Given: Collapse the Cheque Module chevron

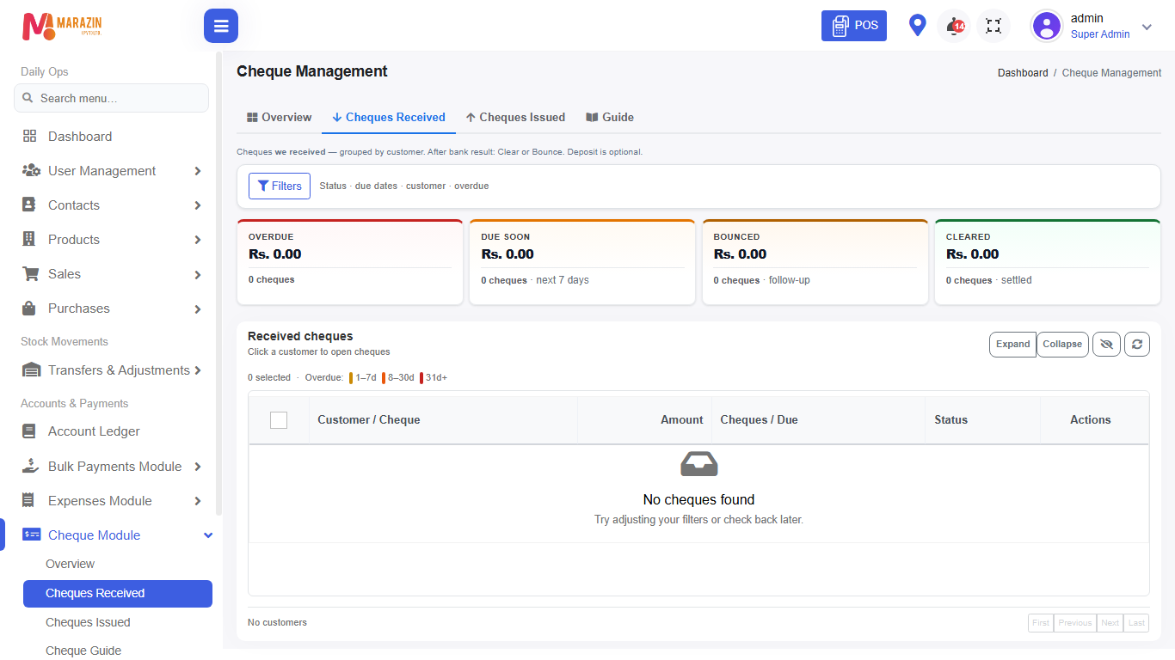Looking at the screenshot, I should (x=207, y=535).
